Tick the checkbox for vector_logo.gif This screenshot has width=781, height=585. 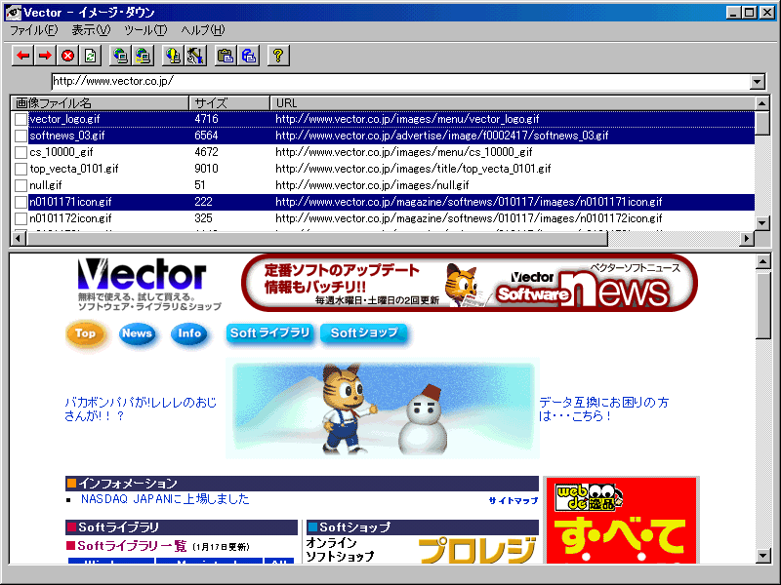[21, 119]
